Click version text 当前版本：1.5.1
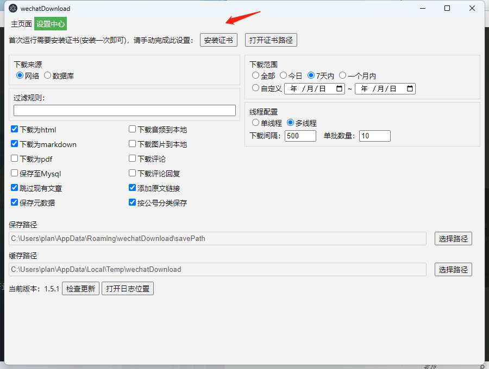The width and height of the screenshot is (489, 369). pyautogui.click(x=34, y=289)
